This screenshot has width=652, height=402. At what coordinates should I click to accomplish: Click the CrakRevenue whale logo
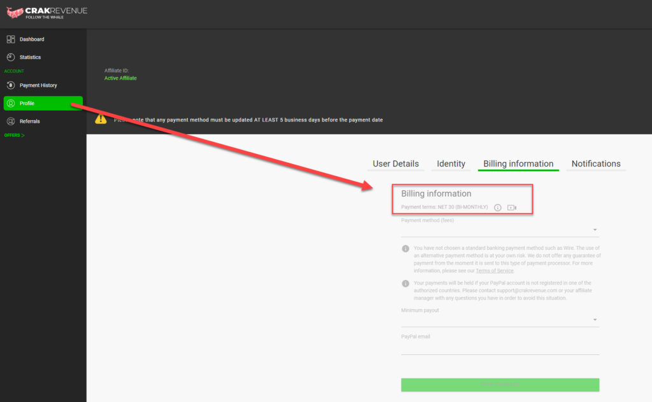point(15,13)
